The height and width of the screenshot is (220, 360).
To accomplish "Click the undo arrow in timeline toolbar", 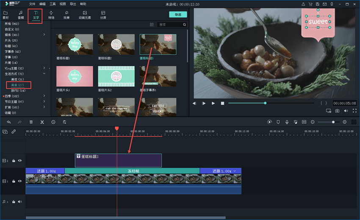I will click(x=8, y=122).
